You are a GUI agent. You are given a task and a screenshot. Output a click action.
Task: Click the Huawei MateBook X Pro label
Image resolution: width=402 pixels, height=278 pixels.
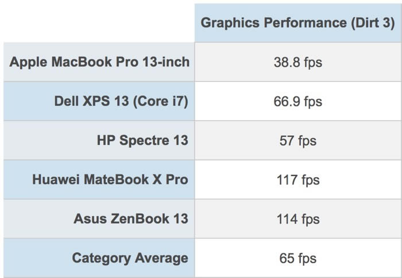(110, 179)
